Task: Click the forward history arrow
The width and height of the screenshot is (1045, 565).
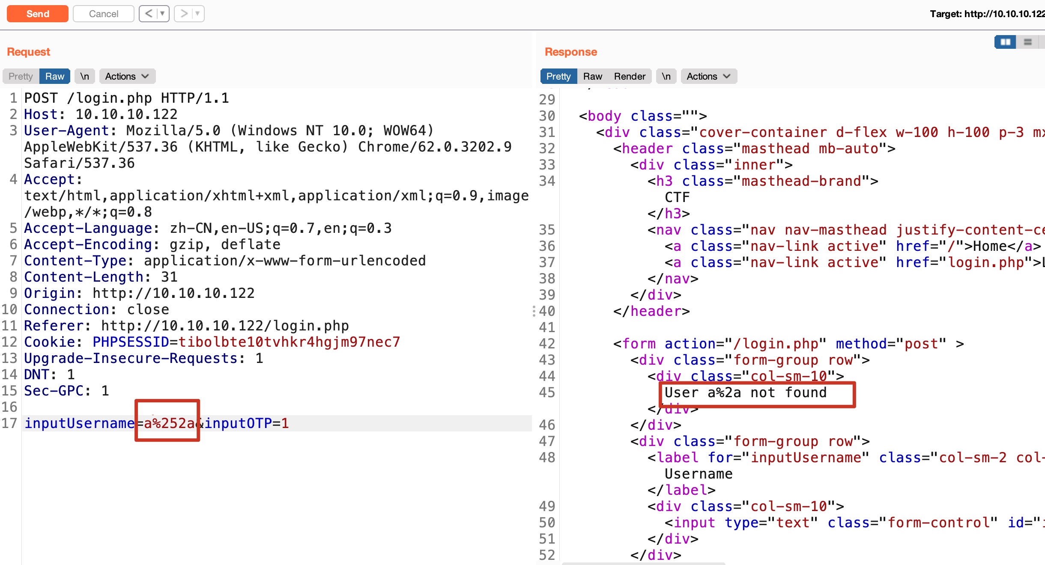Action: click(x=184, y=14)
